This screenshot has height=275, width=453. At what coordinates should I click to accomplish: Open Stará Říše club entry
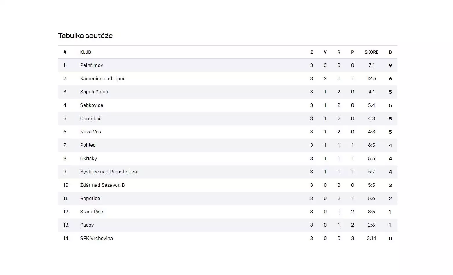92,212
